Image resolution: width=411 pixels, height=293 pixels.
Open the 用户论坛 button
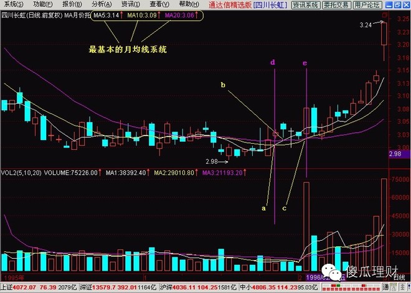tap(367, 5)
